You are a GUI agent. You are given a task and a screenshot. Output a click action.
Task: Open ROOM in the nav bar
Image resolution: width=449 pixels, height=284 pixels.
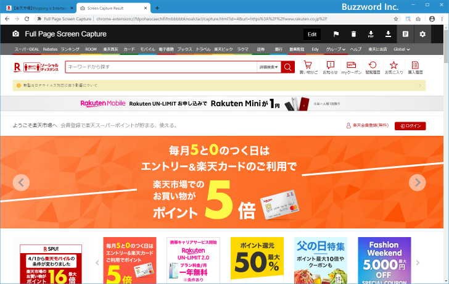pos(91,49)
